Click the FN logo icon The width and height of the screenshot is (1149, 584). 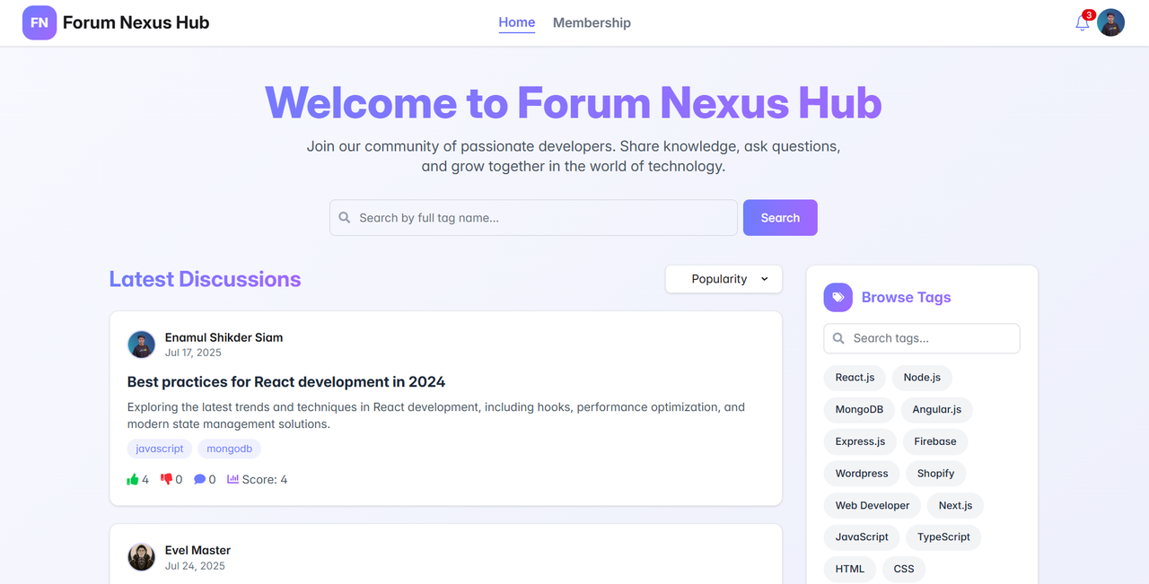[39, 22]
